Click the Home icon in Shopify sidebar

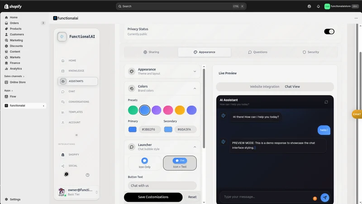click(6, 17)
